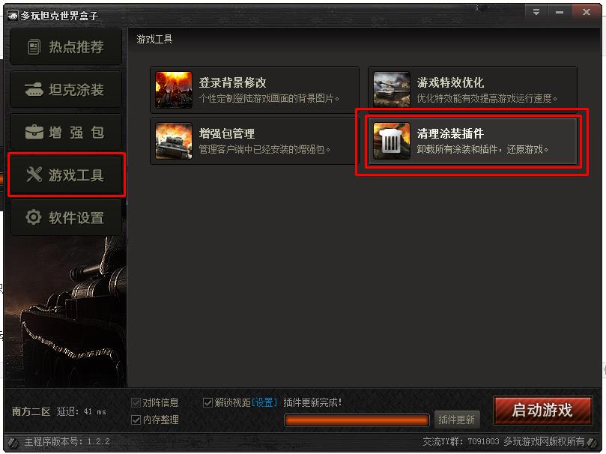Disable the 内存整理 checkbox
Viewport: 606px width, 454px height.
[136, 420]
